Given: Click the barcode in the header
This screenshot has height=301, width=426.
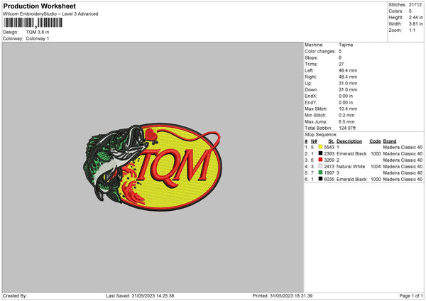Looking at the screenshot, I should pos(33,23).
